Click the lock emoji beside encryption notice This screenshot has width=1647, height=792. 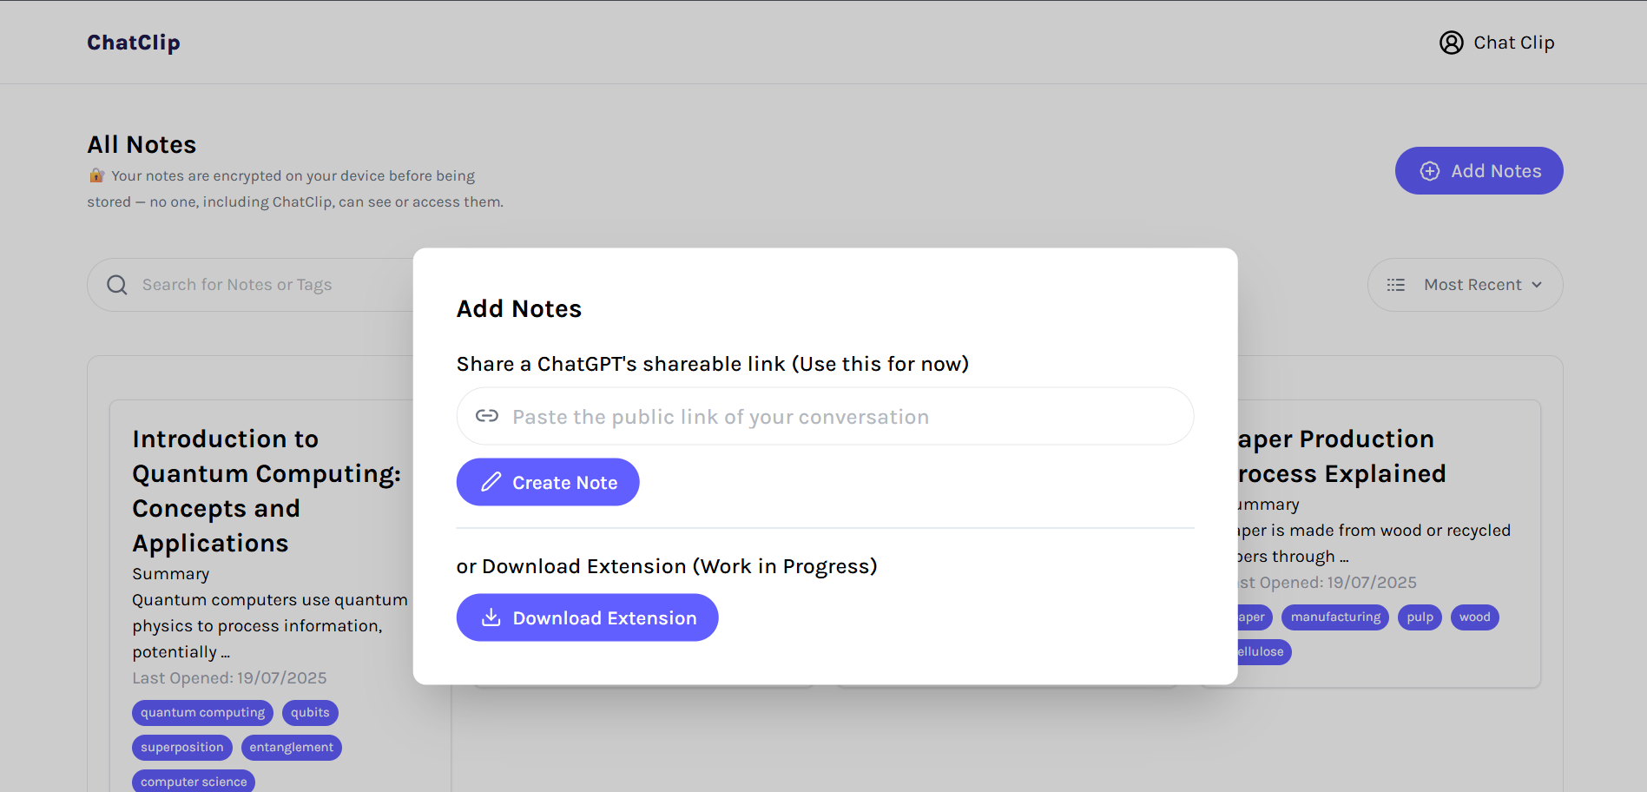[x=96, y=175]
